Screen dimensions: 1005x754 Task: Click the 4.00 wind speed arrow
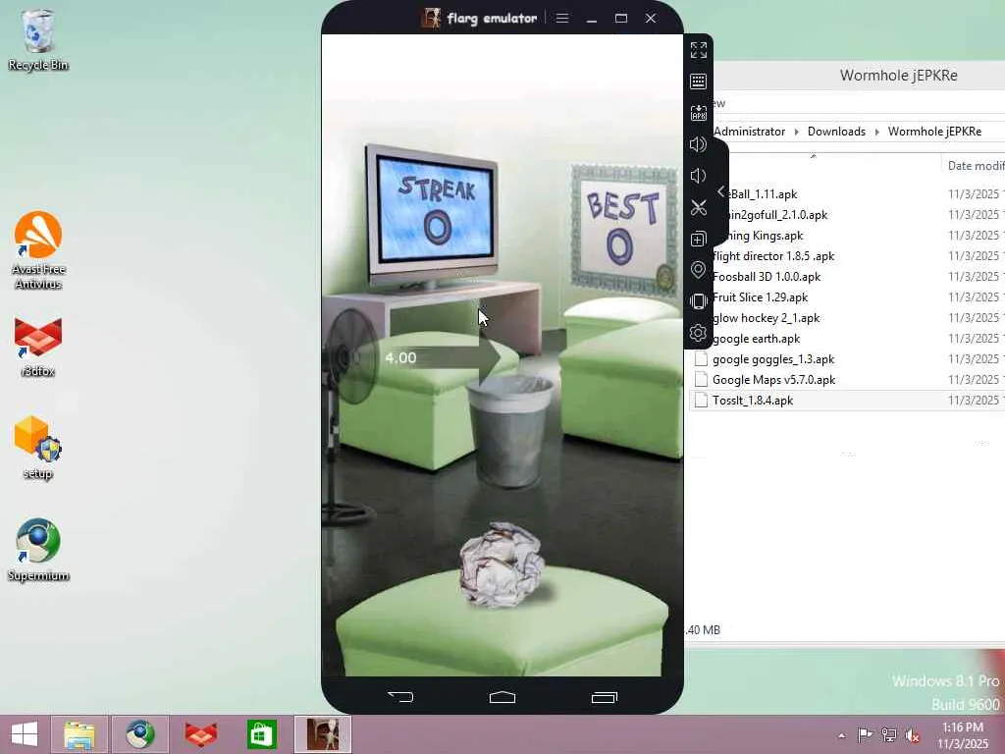click(443, 357)
